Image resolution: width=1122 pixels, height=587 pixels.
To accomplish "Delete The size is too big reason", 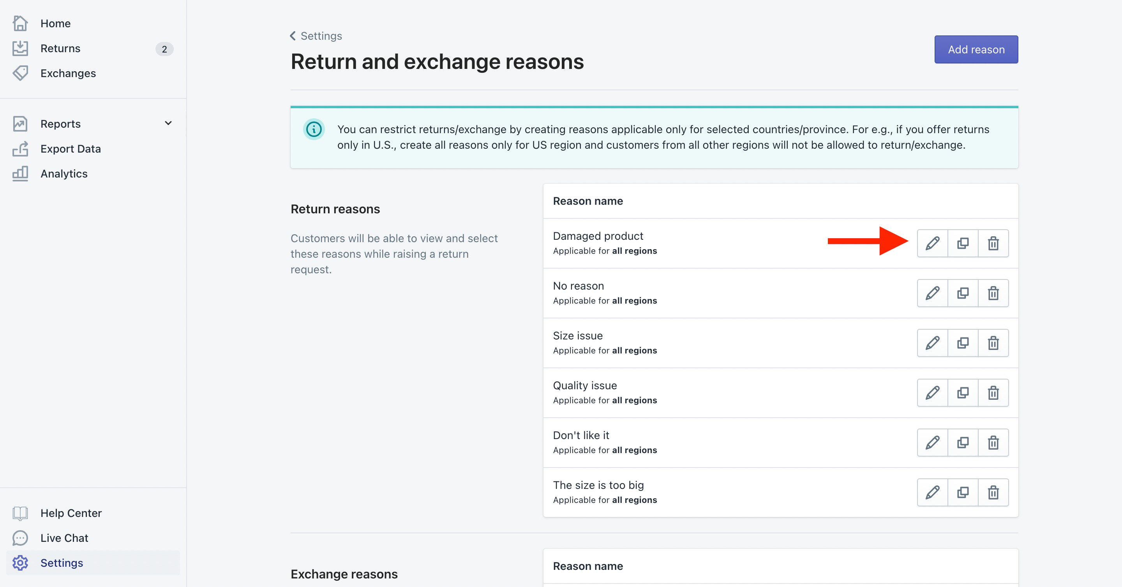I will pos(993,492).
